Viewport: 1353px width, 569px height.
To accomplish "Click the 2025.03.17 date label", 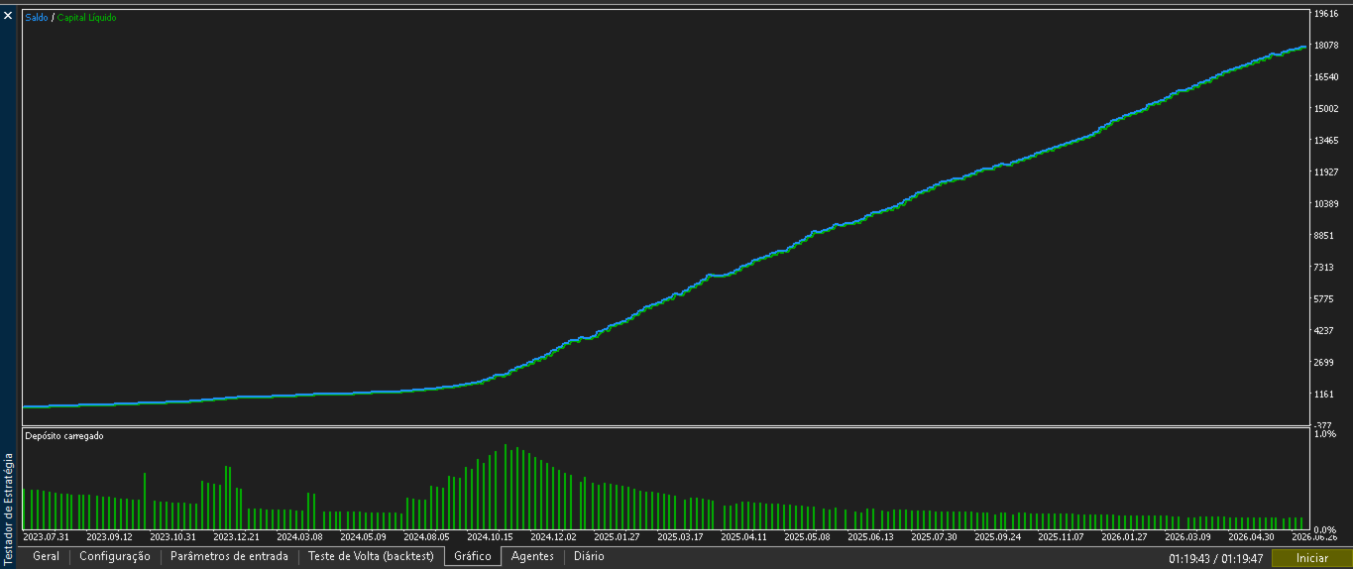I will tap(680, 537).
